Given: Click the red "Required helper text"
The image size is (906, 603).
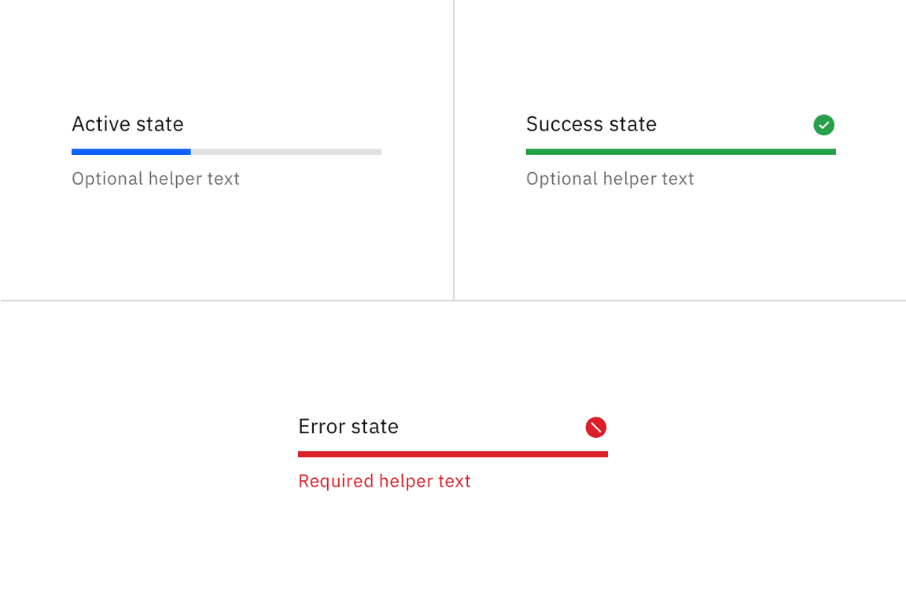Looking at the screenshot, I should pyautogui.click(x=384, y=481).
